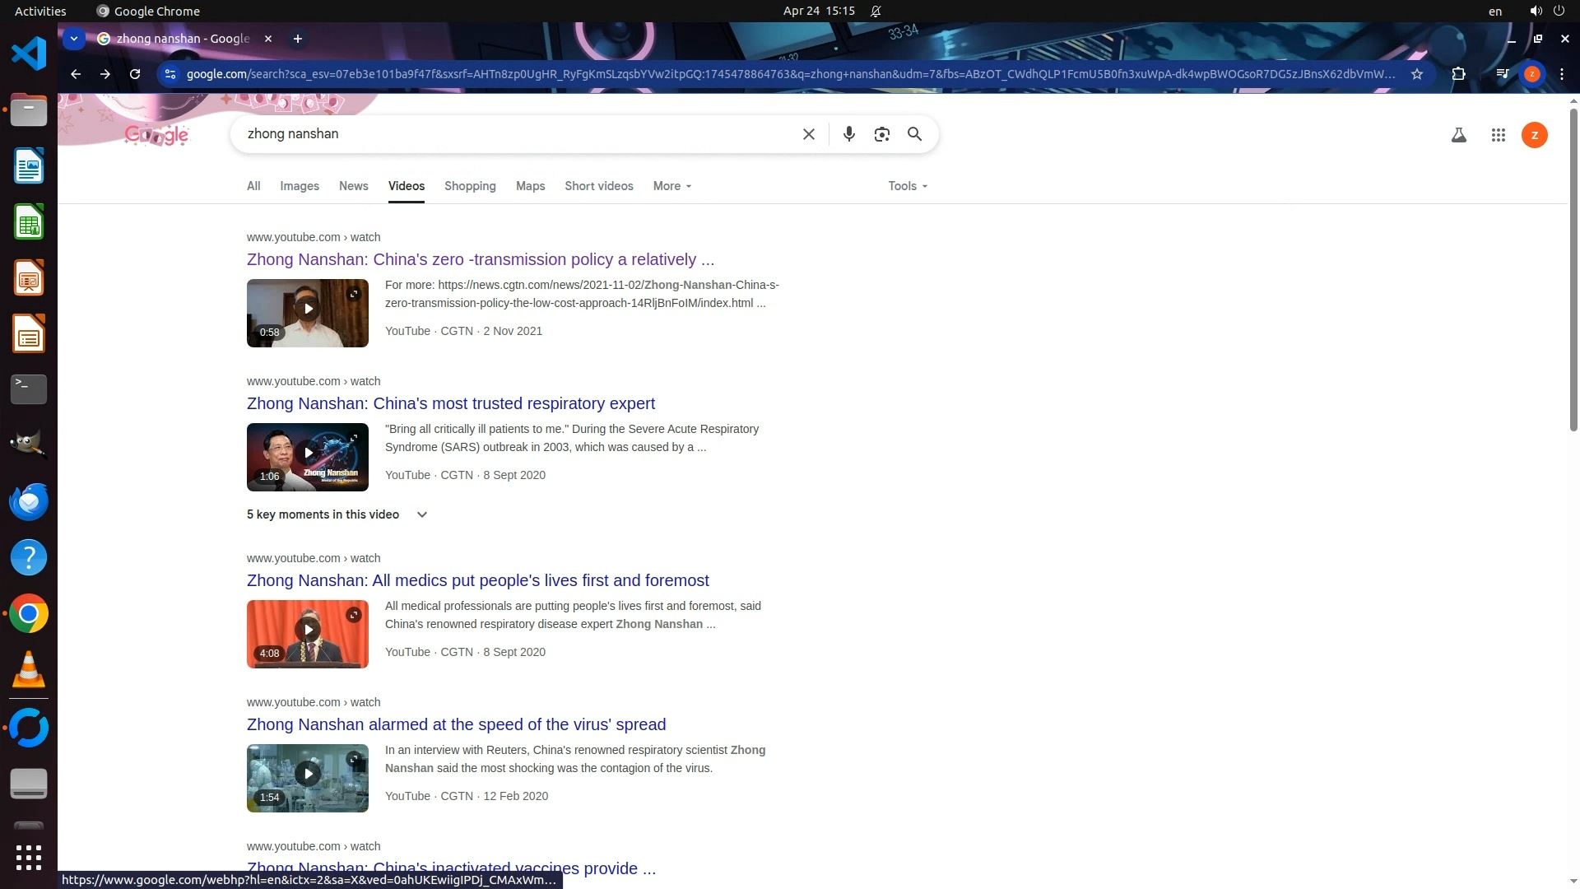Bookmark this page with star icon
This screenshot has height=889, width=1580.
click(x=1416, y=74)
